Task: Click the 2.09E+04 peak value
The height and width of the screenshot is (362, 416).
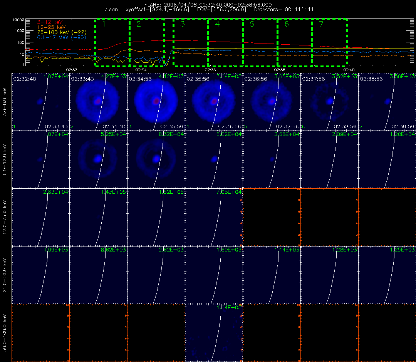Action: (x=345, y=134)
